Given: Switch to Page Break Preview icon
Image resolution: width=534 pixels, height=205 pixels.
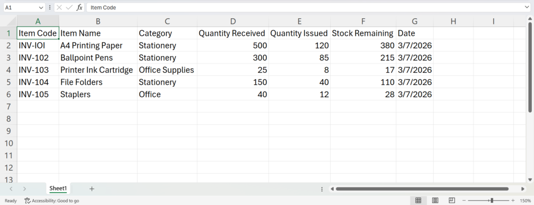Looking at the screenshot, I should pos(452,201).
